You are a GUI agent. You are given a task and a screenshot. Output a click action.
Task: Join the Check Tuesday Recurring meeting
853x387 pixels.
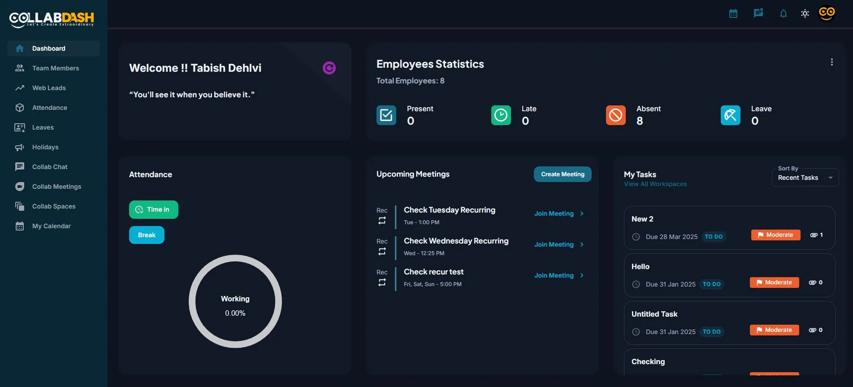(x=554, y=213)
